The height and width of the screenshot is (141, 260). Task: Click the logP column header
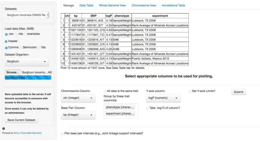tap(108, 16)
